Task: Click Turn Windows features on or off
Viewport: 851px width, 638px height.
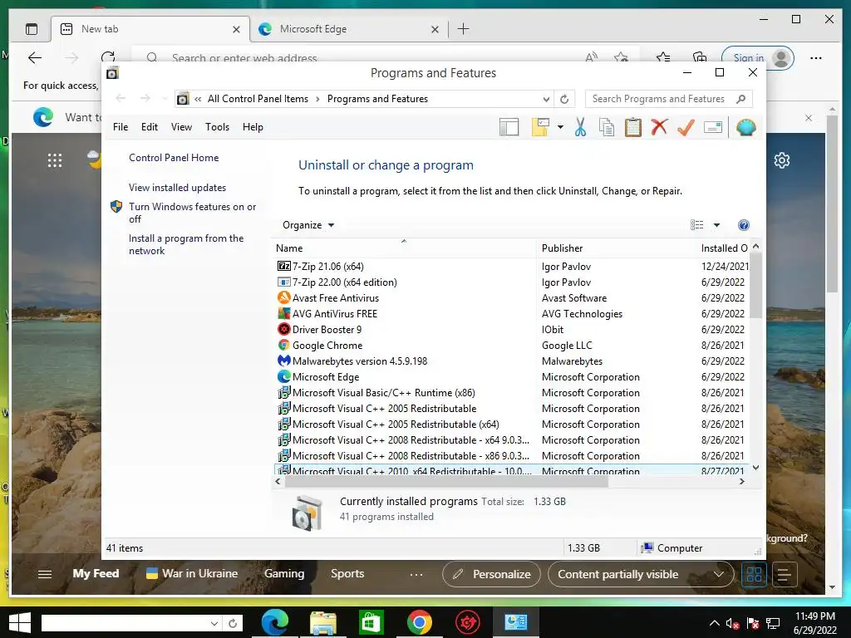Action: pos(192,213)
